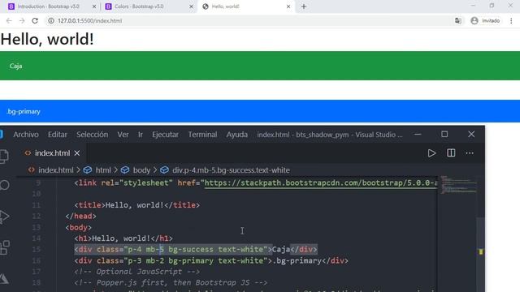Click the Popper.js first comment line
This screenshot has height=292, width=520.
(x=171, y=283)
